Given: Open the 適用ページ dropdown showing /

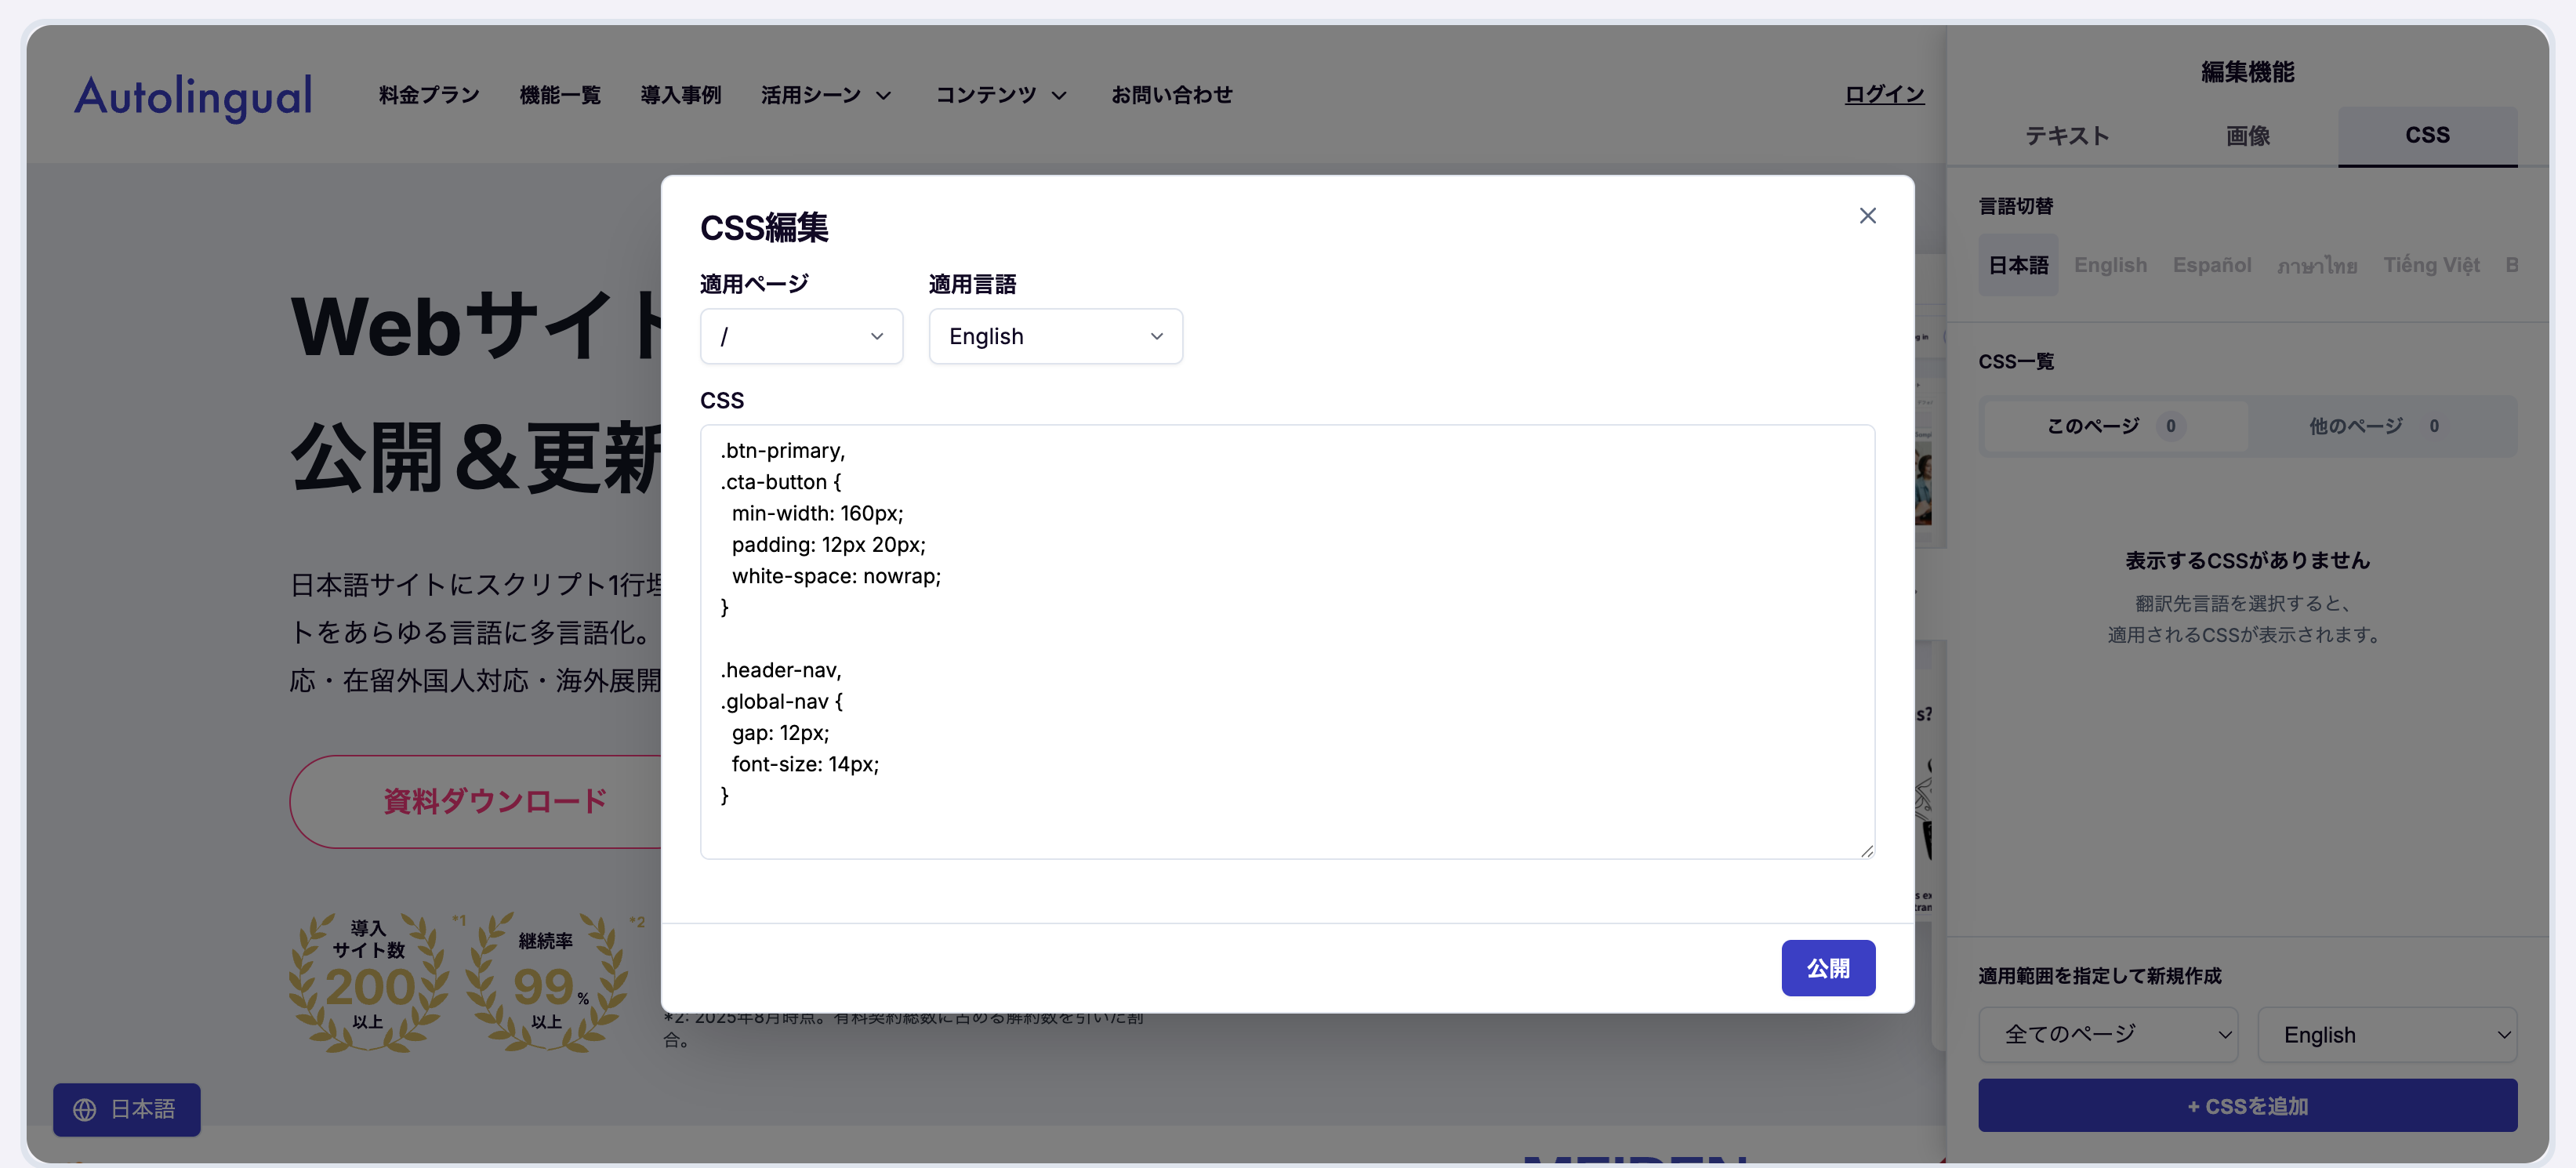Looking at the screenshot, I should [801, 336].
